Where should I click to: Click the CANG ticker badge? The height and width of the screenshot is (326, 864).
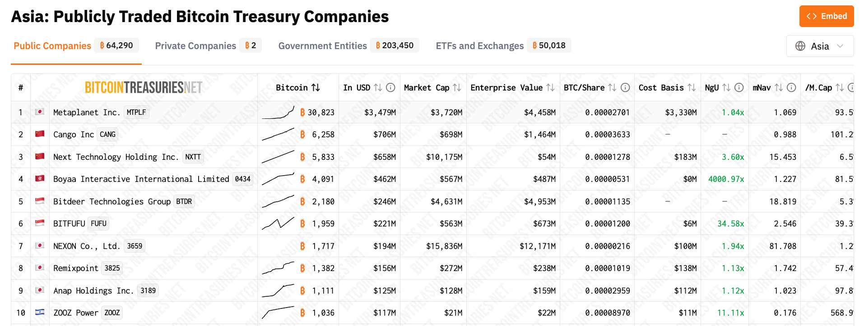(x=107, y=135)
